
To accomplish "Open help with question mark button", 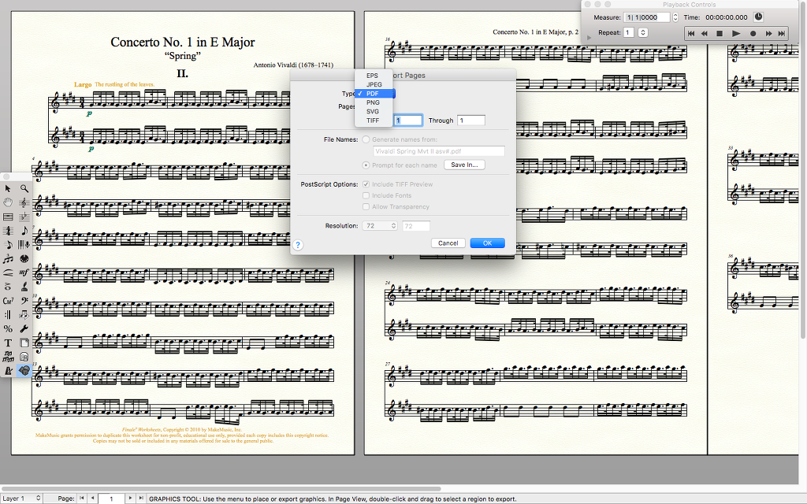I will [298, 246].
